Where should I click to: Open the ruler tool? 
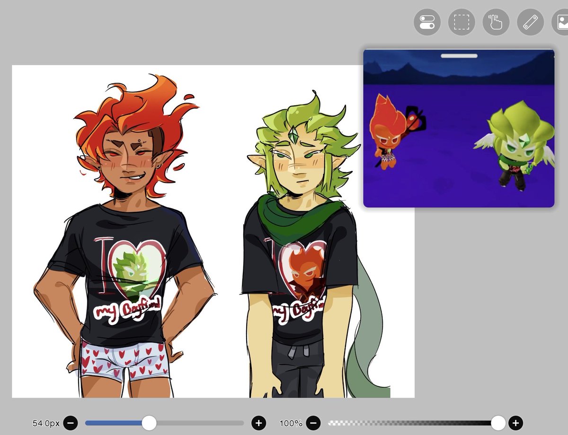click(x=530, y=22)
